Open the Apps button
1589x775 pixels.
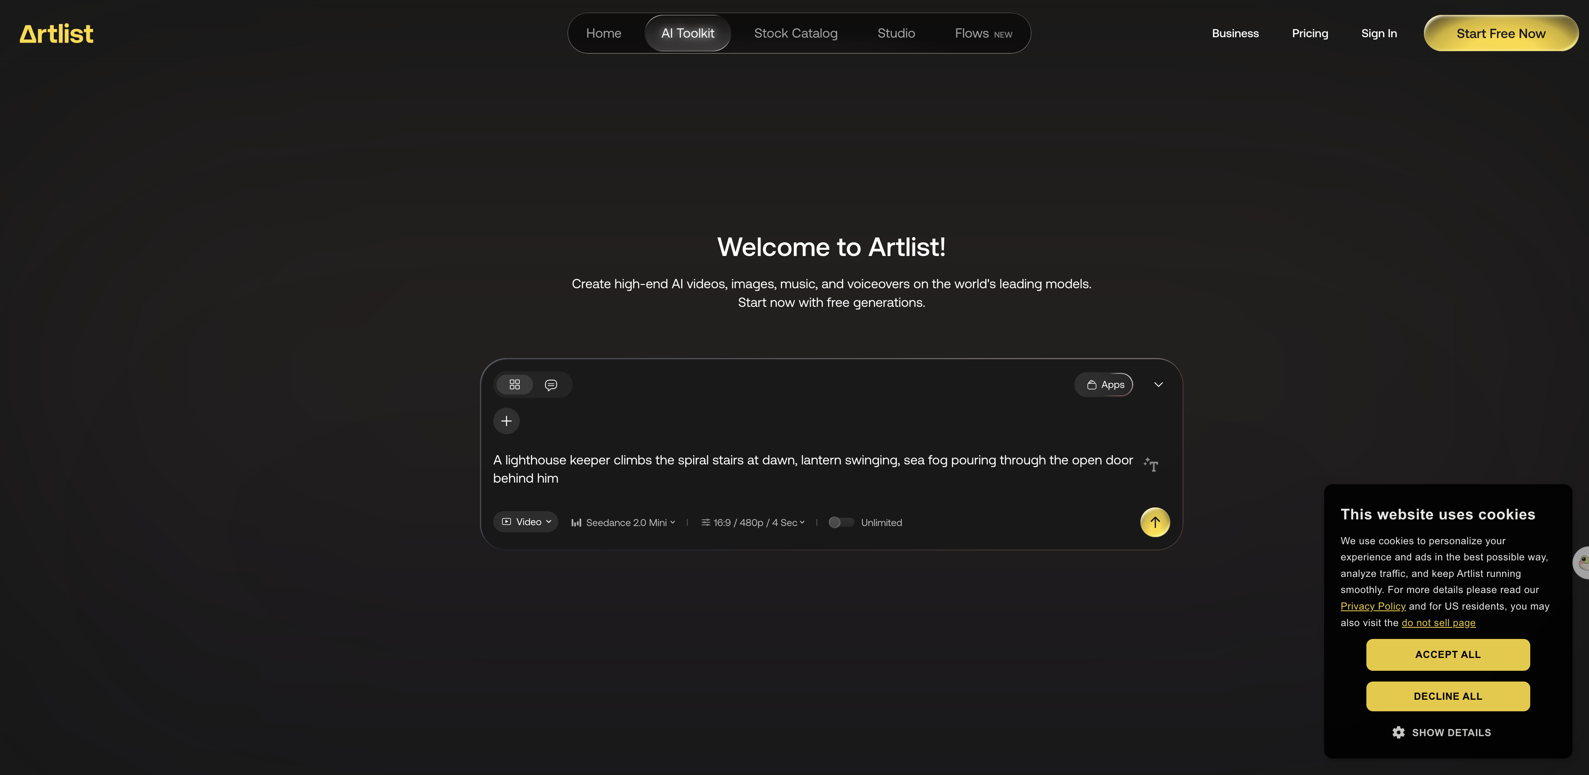pyautogui.click(x=1104, y=385)
